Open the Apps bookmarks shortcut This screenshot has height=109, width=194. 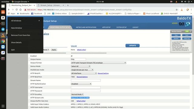(x=12, y=13)
